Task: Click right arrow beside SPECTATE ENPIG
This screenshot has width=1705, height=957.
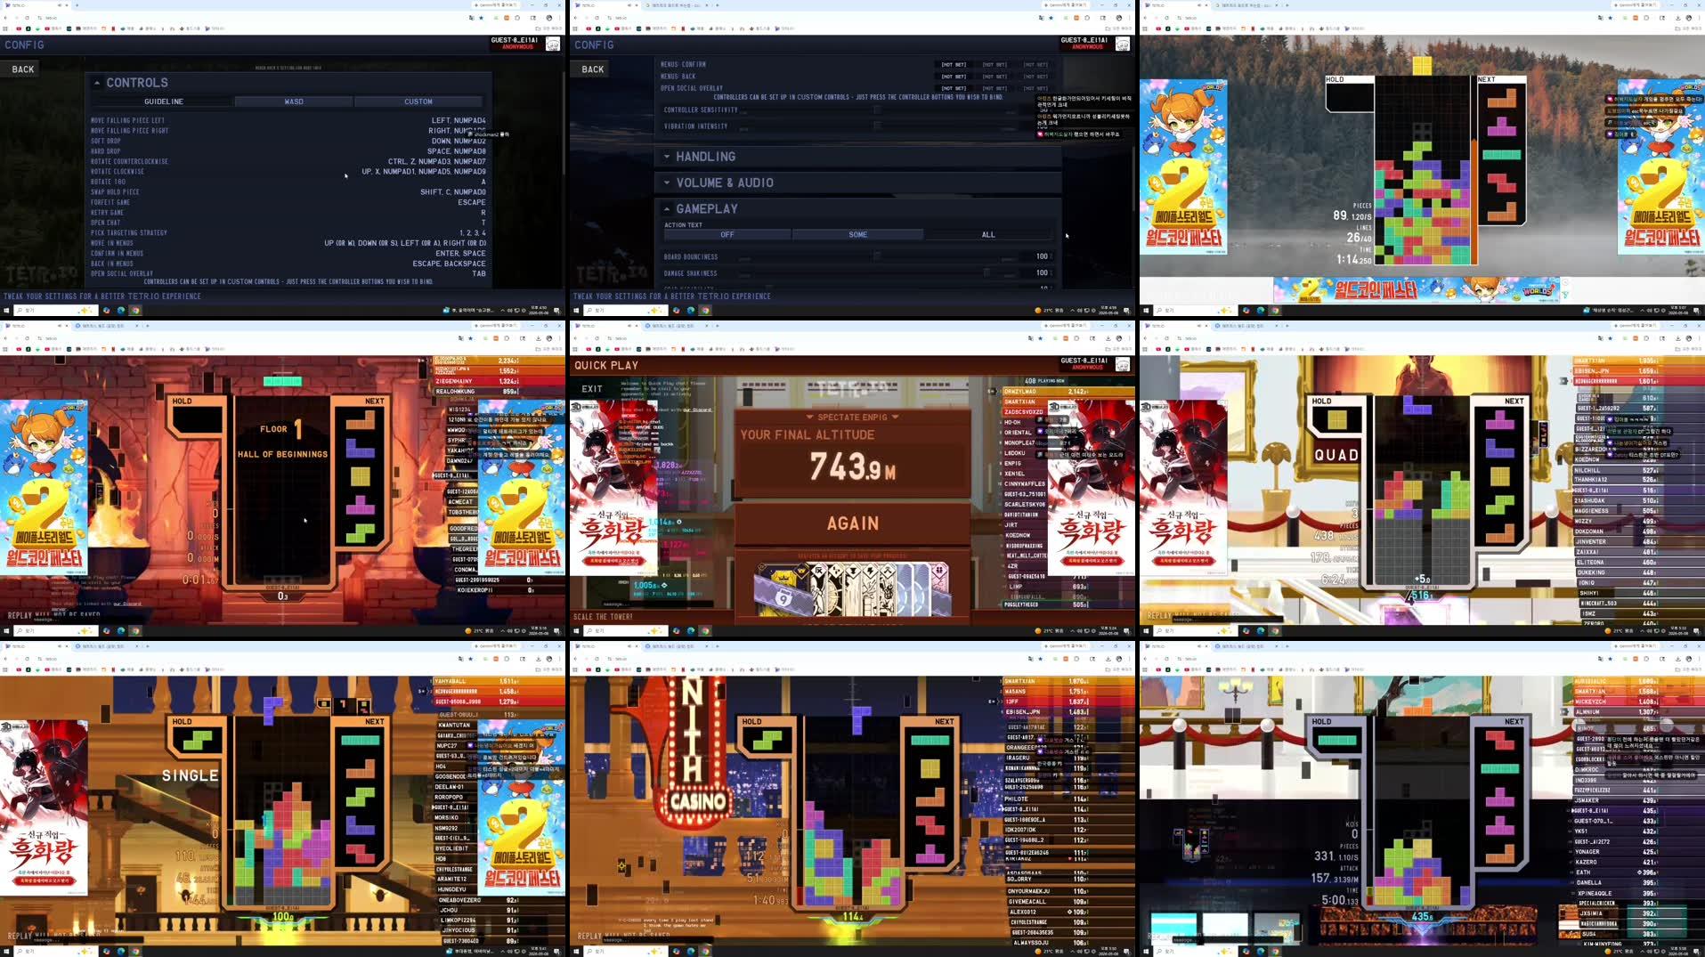Action: 895,417
